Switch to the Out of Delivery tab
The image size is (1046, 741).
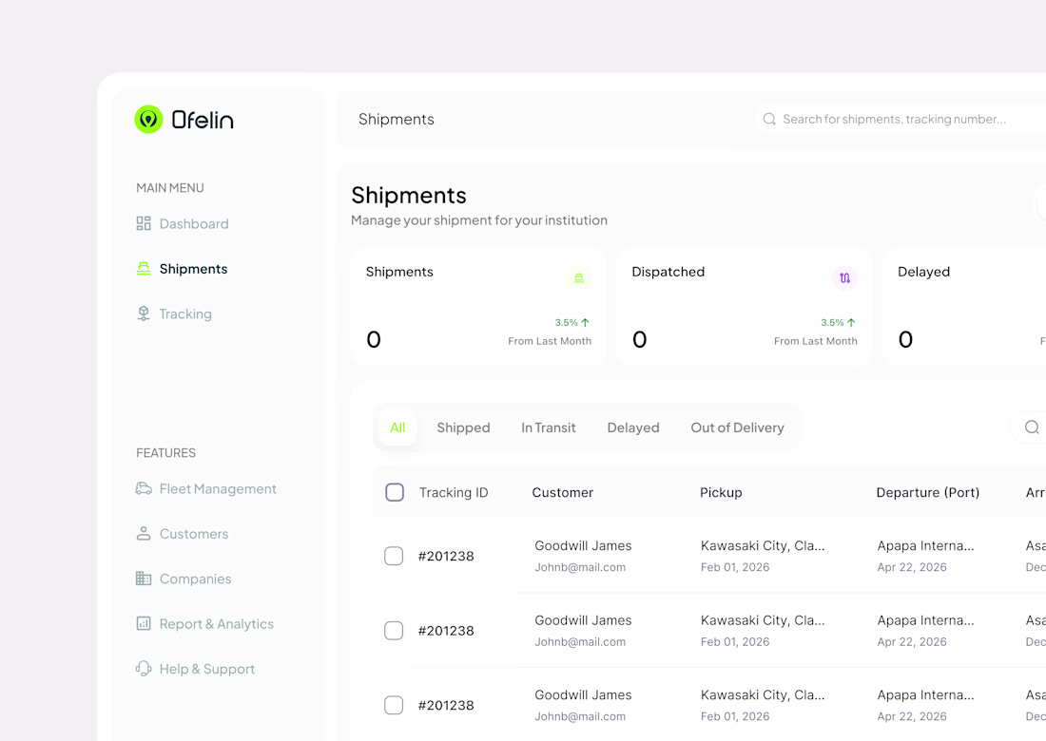pyautogui.click(x=737, y=427)
